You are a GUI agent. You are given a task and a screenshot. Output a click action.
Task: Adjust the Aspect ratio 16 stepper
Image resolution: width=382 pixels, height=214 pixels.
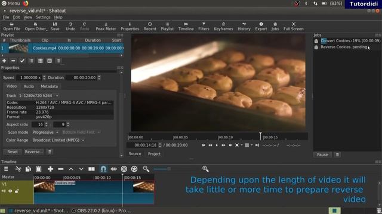[47, 124]
